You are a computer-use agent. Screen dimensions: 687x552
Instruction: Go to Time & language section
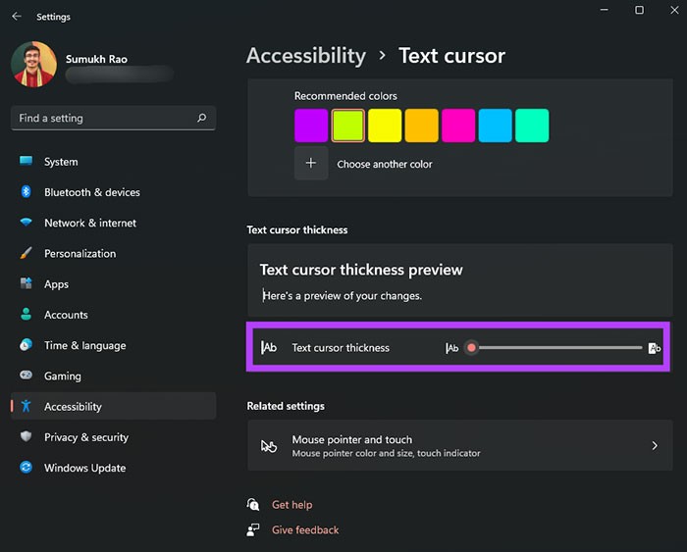click(x=84, y=345)
